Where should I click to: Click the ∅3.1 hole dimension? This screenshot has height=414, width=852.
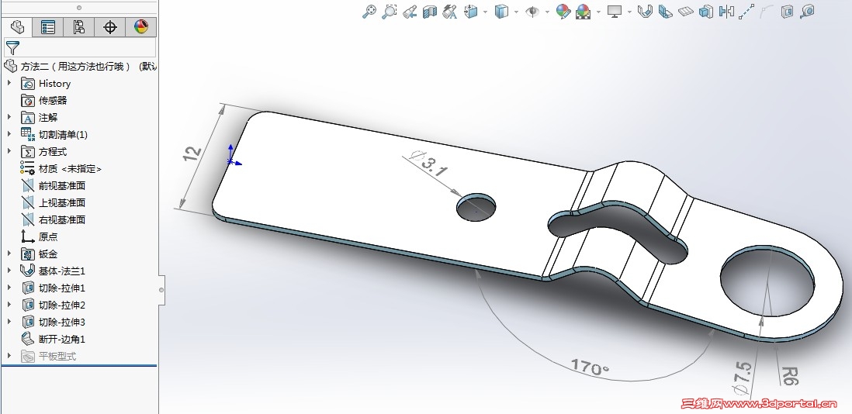tap(430, 164)
